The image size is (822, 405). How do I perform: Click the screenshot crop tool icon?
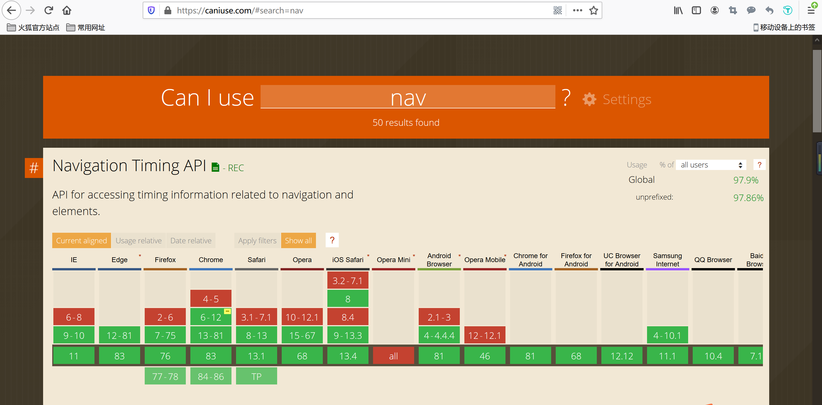coord(733,11)
